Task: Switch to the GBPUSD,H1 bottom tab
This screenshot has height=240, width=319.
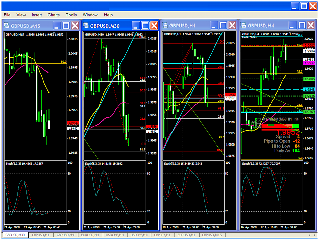Action: pyautogui.click(x=41, y=235)
